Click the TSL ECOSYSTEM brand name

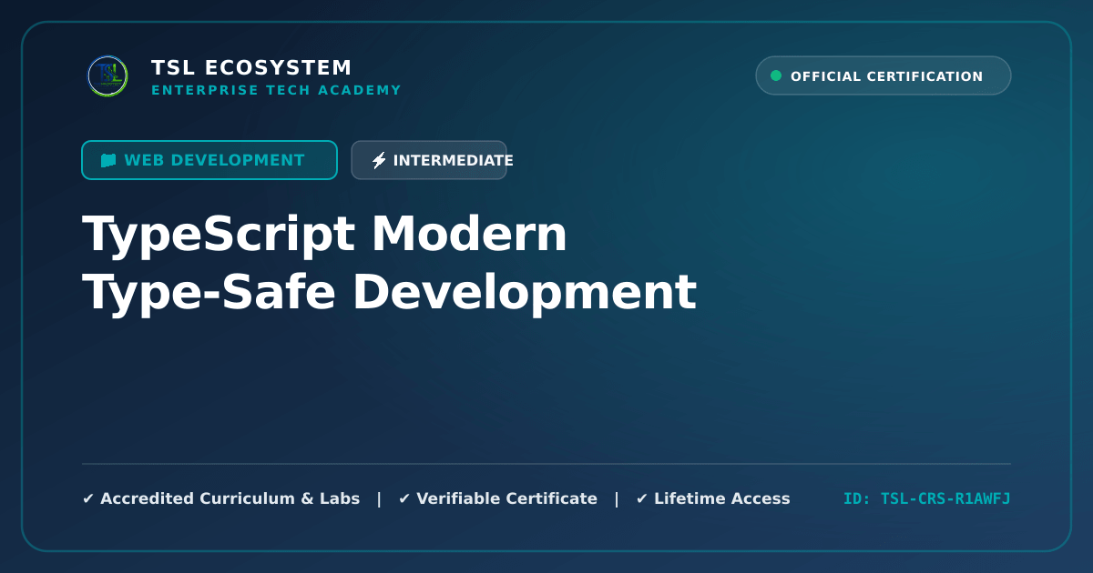pyautogui.click(x=251, y=68)
